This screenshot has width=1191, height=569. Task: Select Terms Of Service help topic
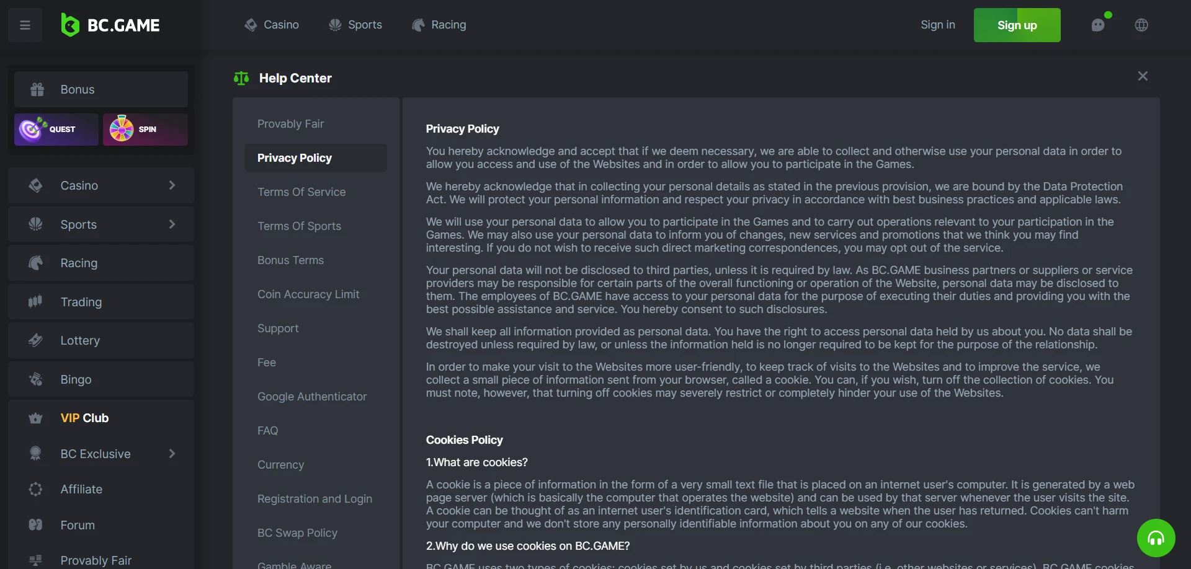tap(301, 192)
